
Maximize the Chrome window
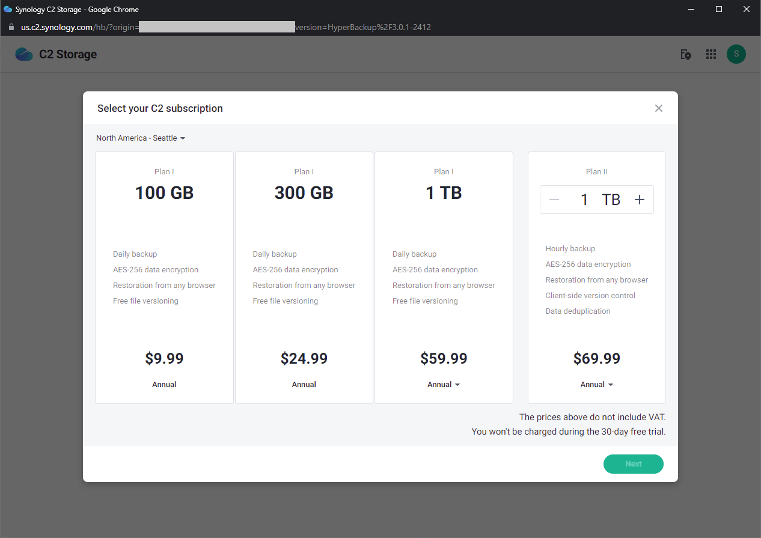pos(719,9)
